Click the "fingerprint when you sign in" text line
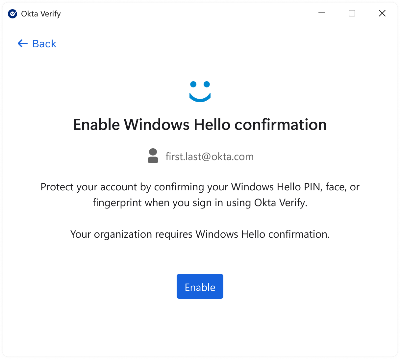 click(200, 203)
